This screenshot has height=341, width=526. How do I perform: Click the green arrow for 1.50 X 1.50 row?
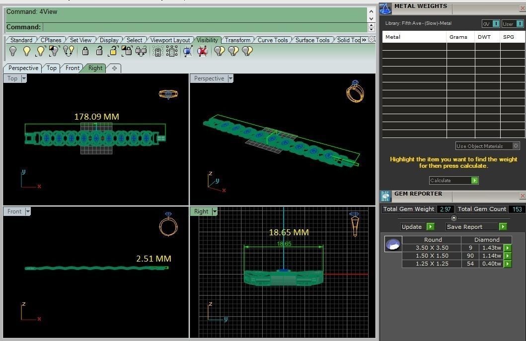tap(508, 256)
